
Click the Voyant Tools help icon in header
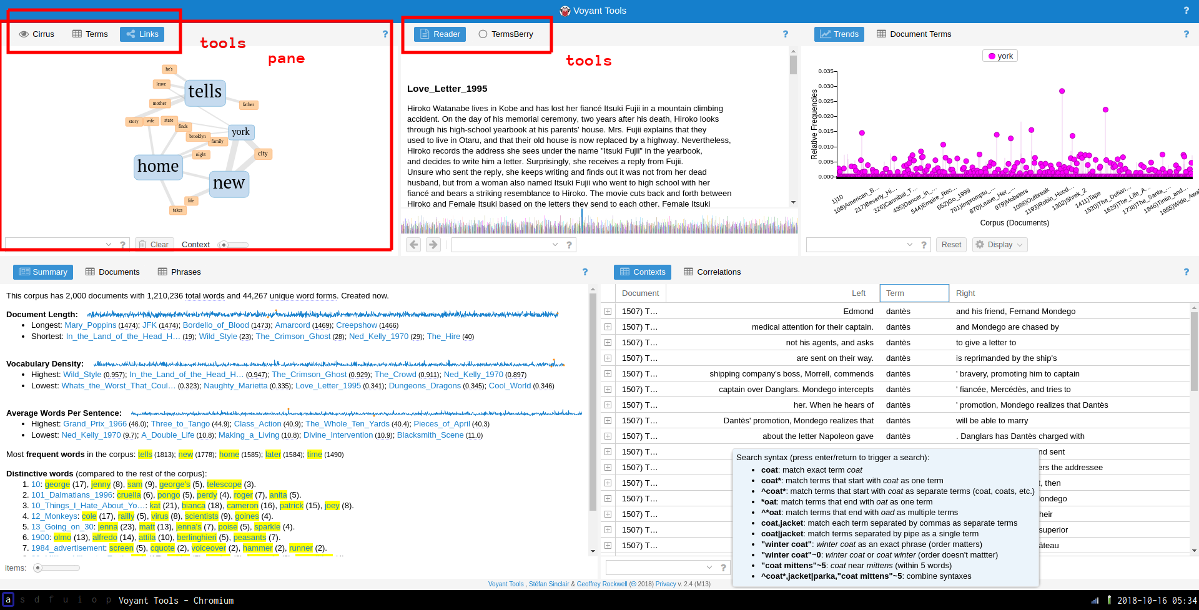1186,11
